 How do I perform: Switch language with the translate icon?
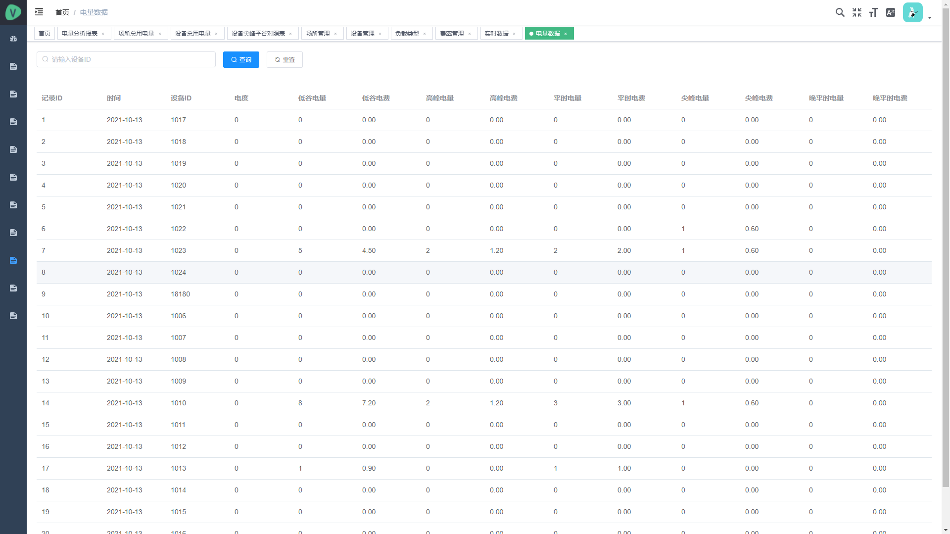click(x=891, y=12)
